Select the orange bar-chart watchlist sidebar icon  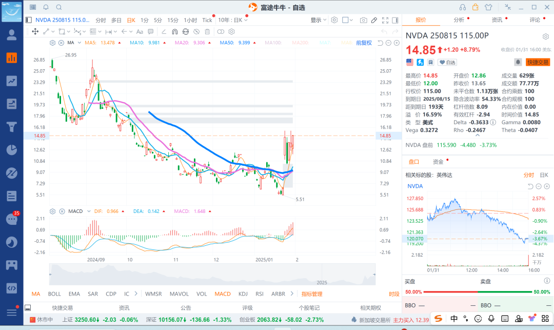[x=12, y=57]
